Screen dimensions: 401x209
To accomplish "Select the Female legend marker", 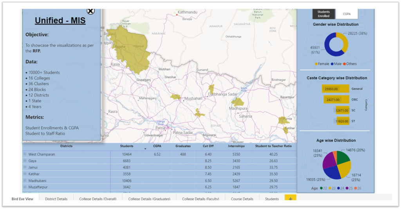I will (316, 64).
